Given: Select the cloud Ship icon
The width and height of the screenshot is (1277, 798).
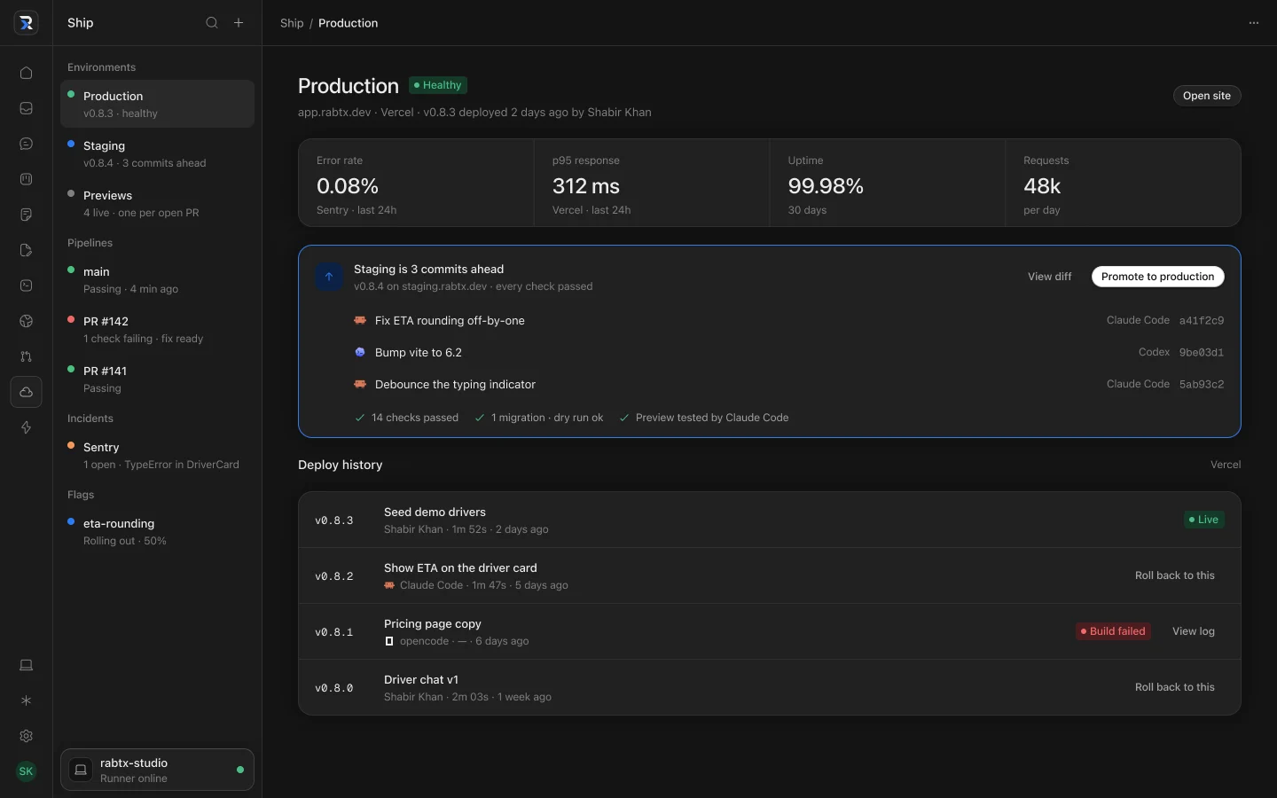Looking at the screenshot, I should click(x=26, y=392).
